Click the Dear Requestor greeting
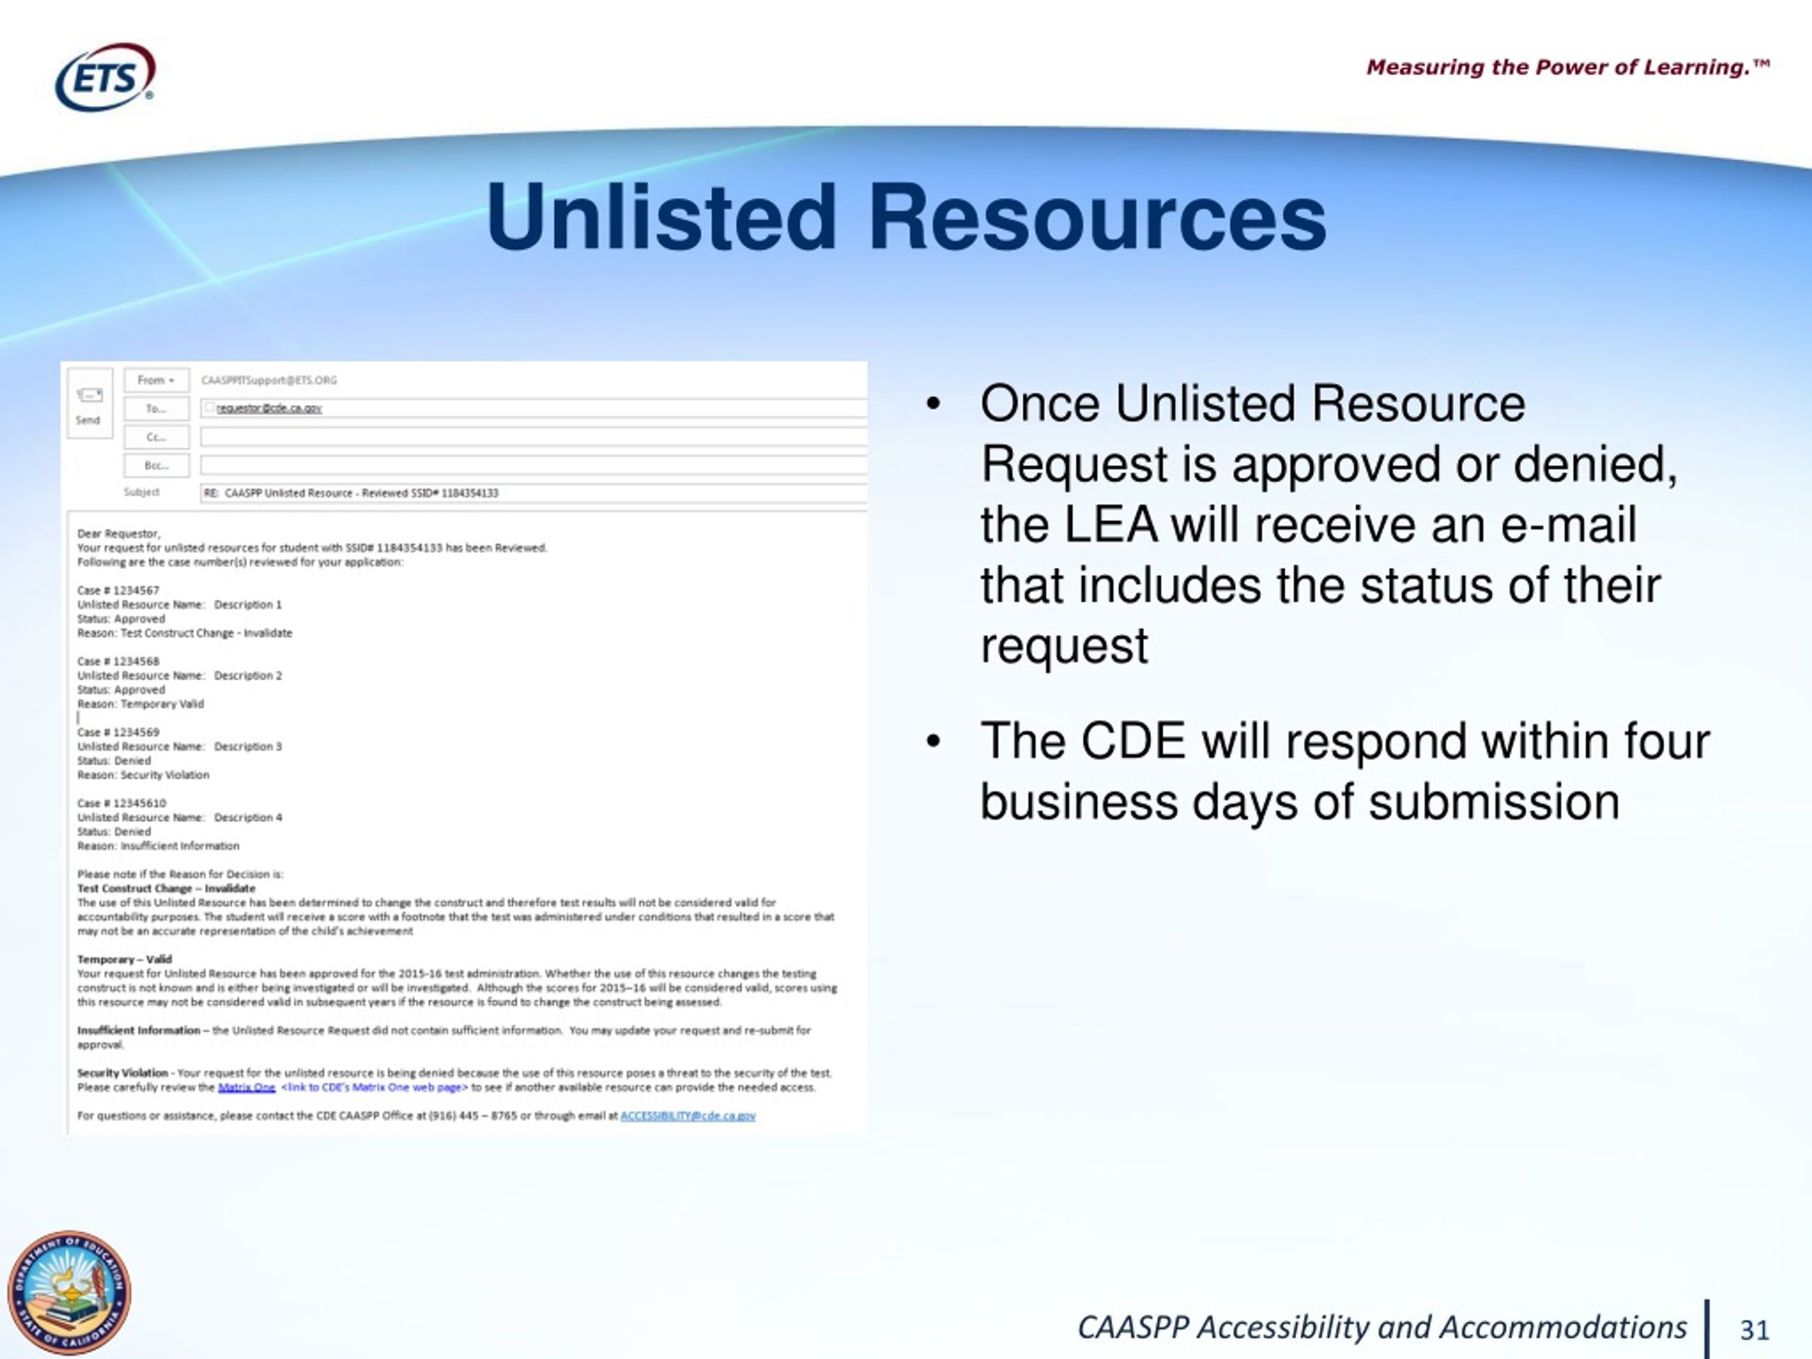The width and height of the screenshot is (1812, 1359). [119, 533]
